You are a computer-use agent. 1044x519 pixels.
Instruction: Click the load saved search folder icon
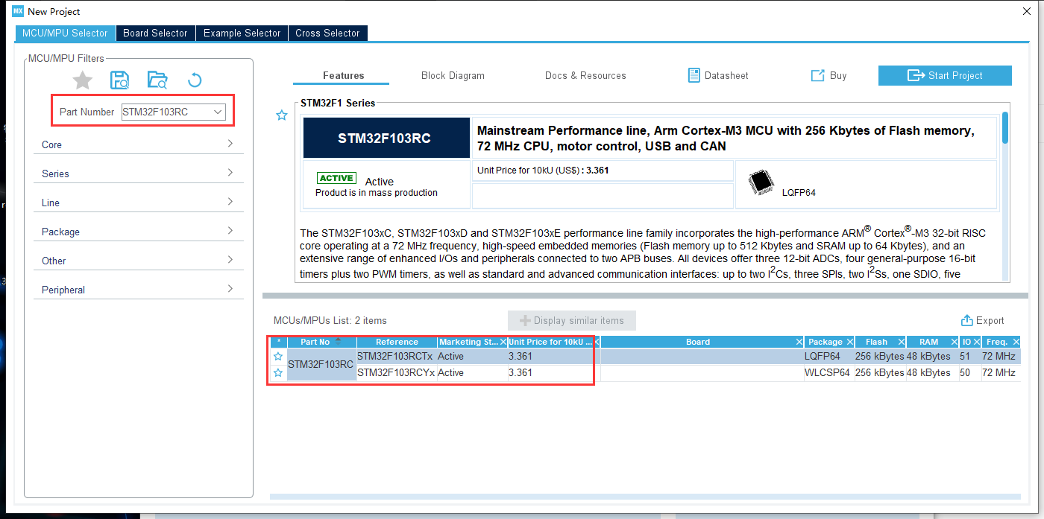(157, 80)
